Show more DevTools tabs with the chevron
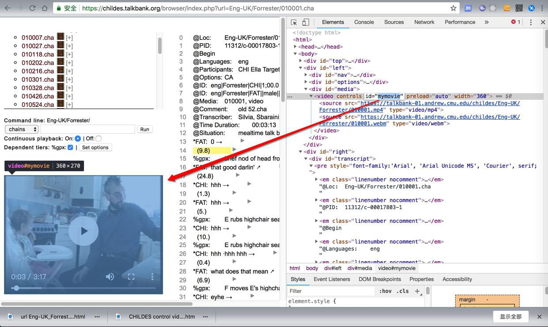This screenshot has width=548, height=327. click(x=487, y=22)
